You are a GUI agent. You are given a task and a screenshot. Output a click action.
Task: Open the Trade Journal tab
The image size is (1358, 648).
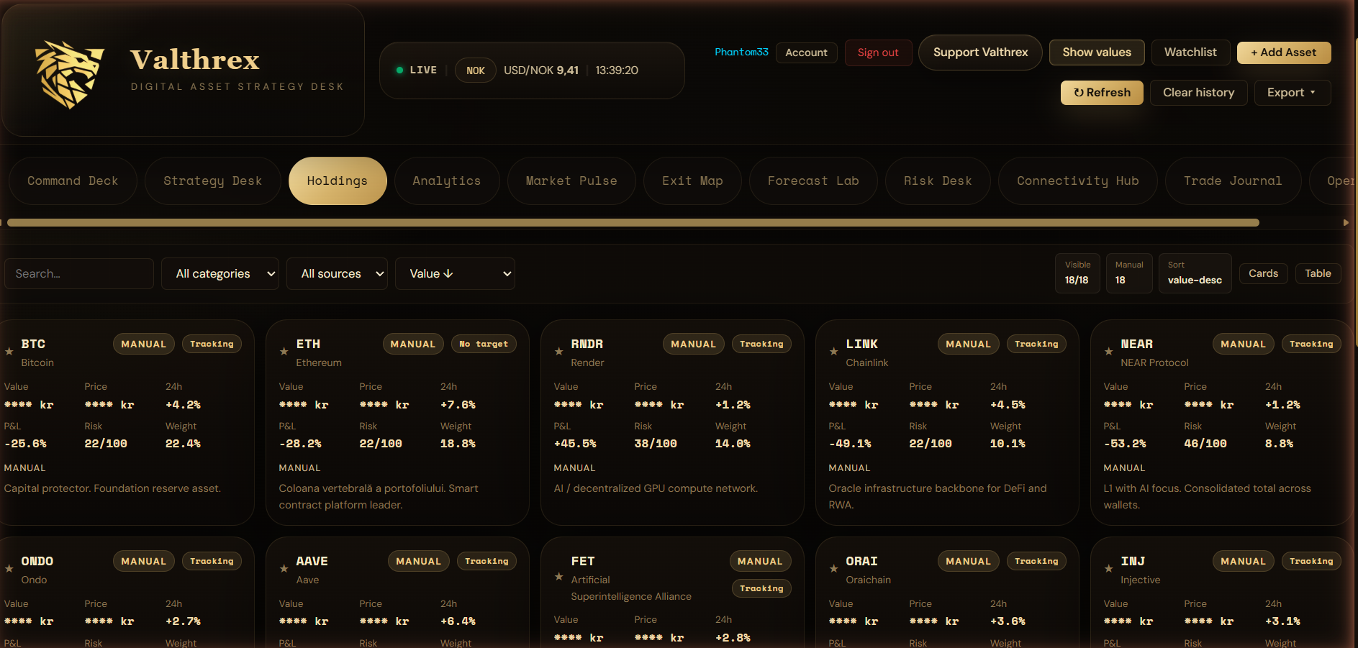click(1233, 181)
